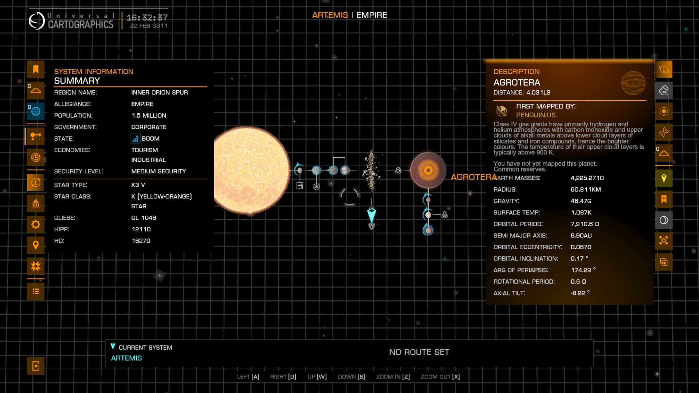The image size is (699, 393).
Task: Click the RIGHT [D] control hint
Action: click(283, 377)
